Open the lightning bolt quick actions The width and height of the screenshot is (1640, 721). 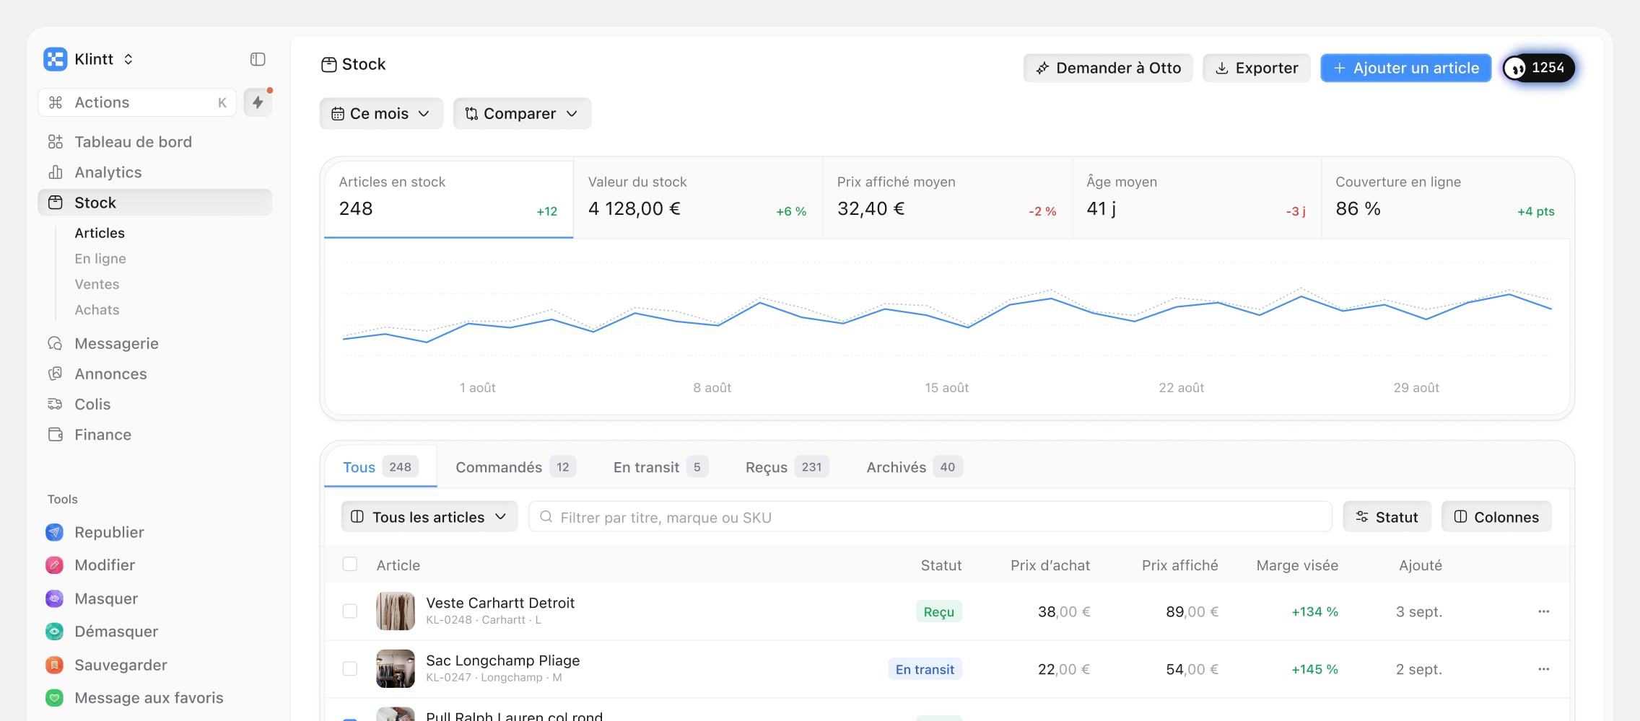[258, 102]
